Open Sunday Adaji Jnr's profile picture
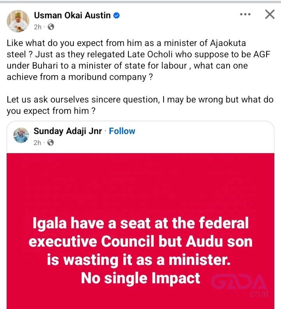This screenshot has width=281, height=309. [21, 135]
